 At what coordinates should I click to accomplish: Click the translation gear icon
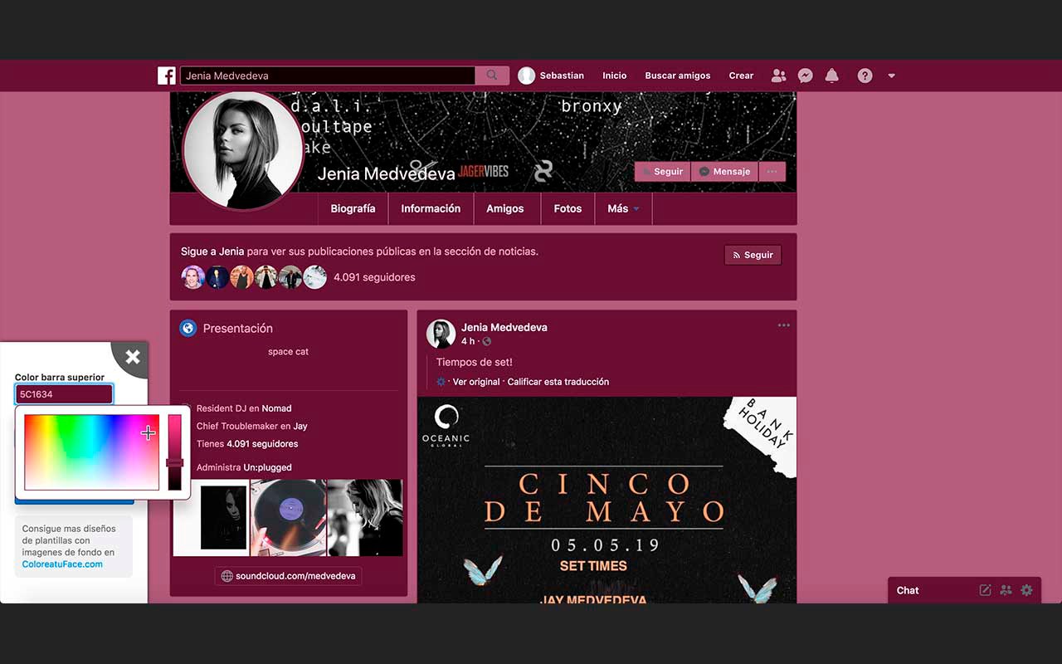point(441,382)
